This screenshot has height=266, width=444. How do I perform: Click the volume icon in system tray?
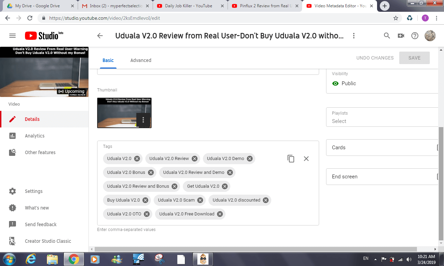(x=409, y=259)
